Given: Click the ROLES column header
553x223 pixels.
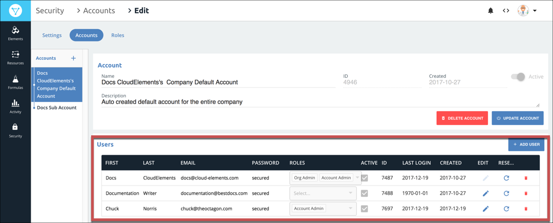Looking at the screenshot, I should [x=297, y=163].
